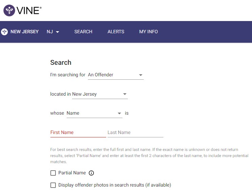Click the caret arrow beside NJ in navbar
Screen dimensions: 252x193
click(58, 32)
